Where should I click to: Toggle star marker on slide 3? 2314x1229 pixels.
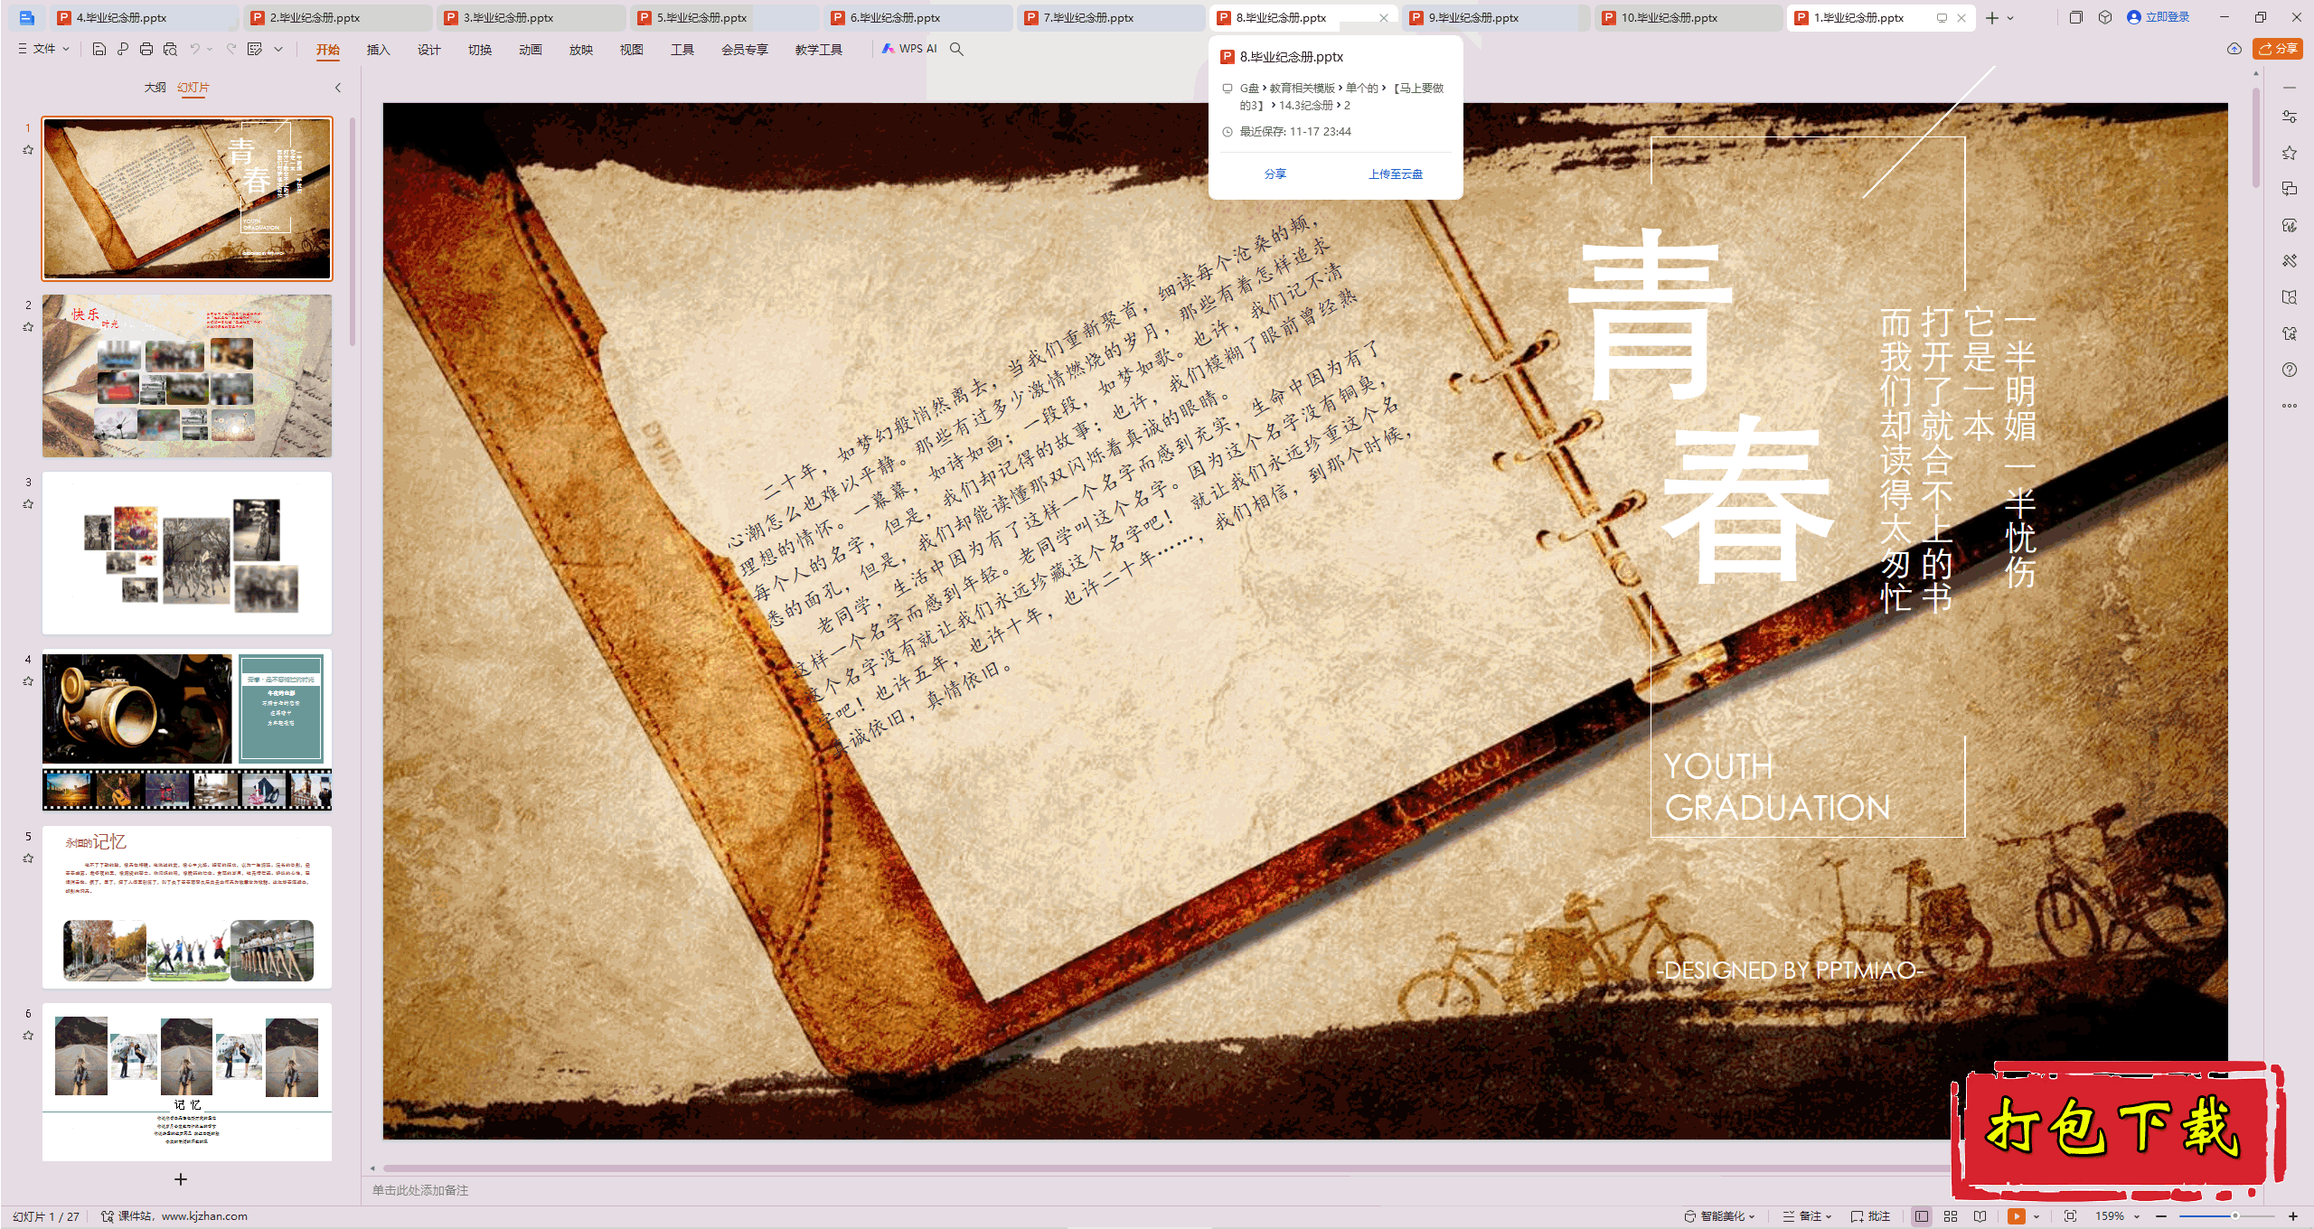tap(28, 504)
